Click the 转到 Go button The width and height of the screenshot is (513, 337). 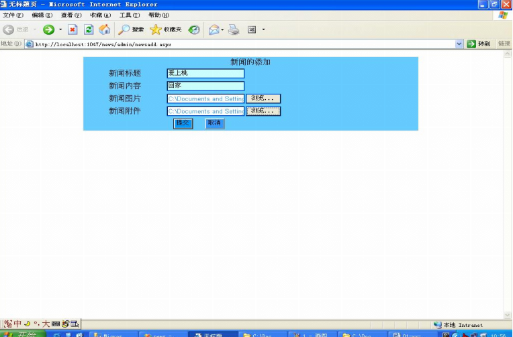(479, 44)
